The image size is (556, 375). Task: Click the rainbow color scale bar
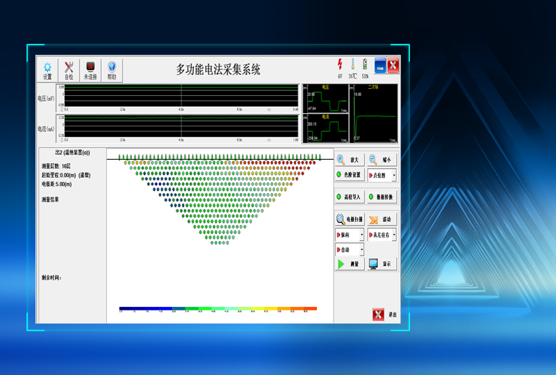pyautogui.click(x=218, y=308)
